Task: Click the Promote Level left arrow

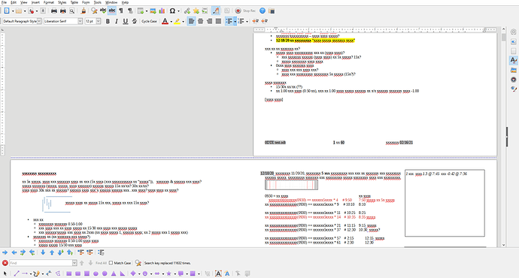Action: tap(14, 252)
